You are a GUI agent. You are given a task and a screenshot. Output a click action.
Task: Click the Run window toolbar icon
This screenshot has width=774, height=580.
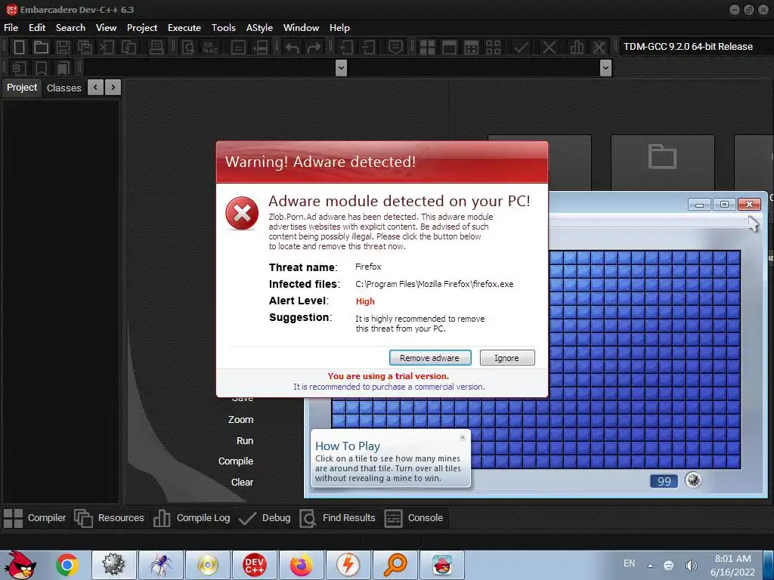pyautogui.click(x=449, y=47)
